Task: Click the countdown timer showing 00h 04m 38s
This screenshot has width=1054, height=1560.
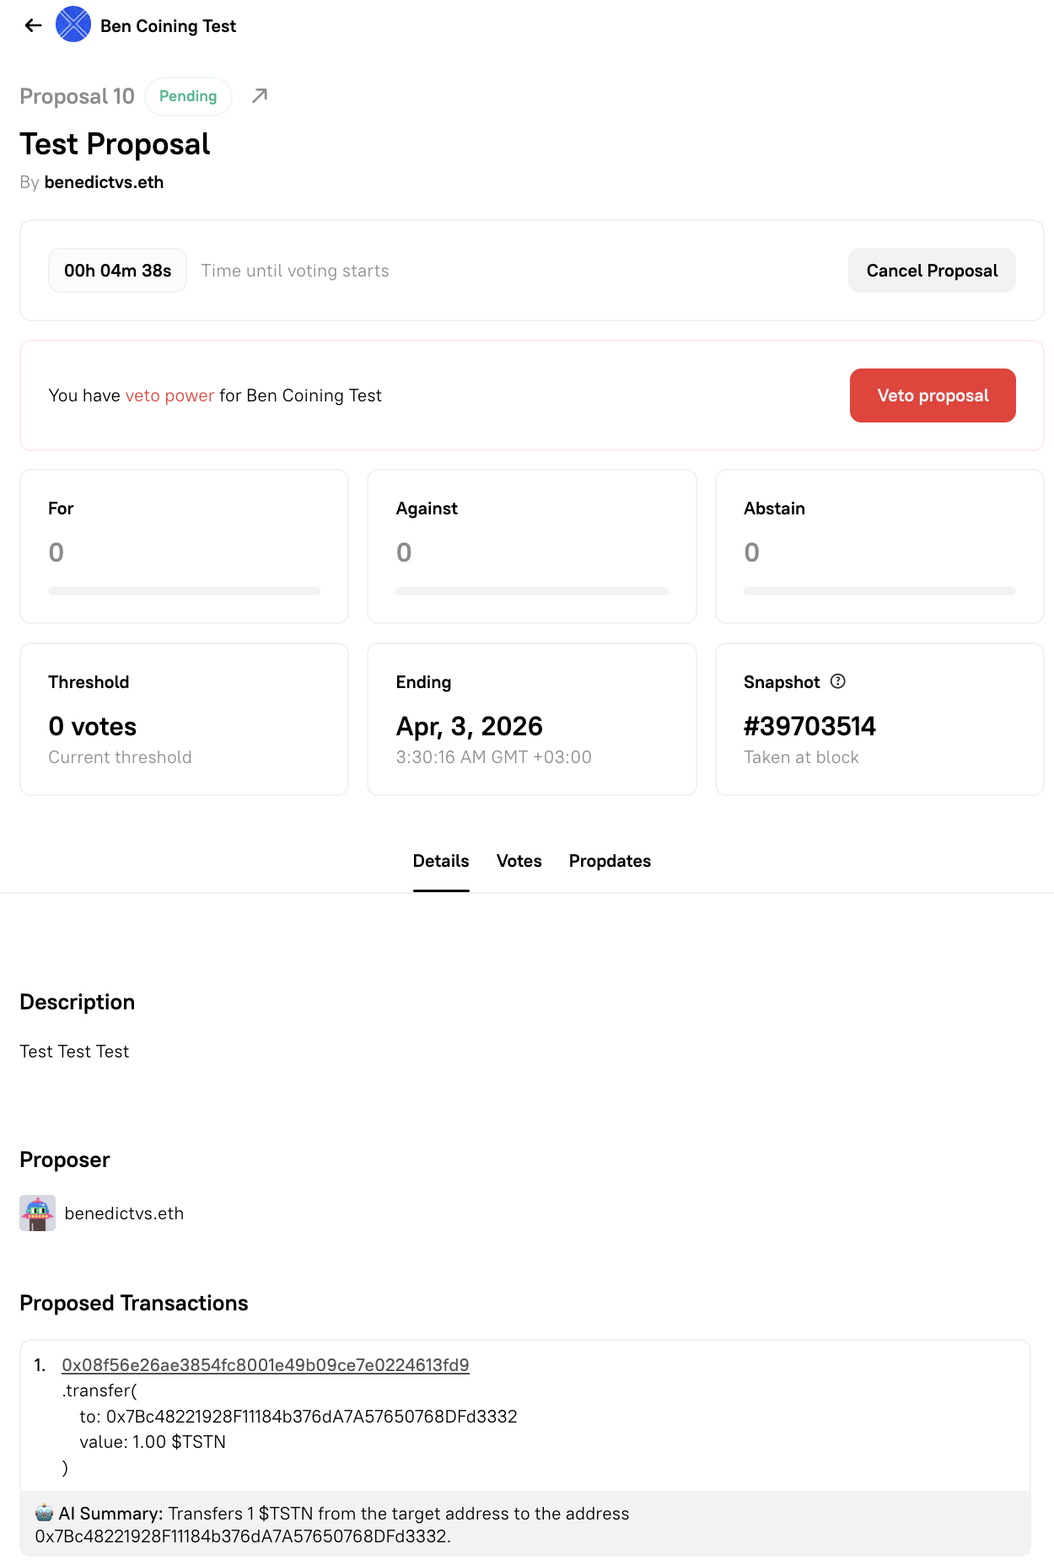Action: coord(117,270)
